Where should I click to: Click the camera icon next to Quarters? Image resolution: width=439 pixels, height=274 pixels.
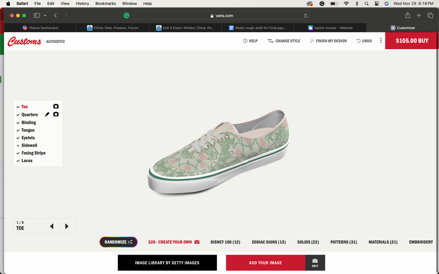[56, 114]
